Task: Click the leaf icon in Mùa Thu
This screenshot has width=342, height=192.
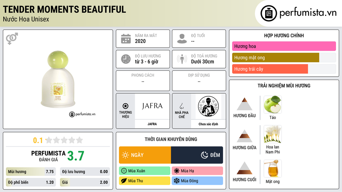Action: tap(124, 181)
